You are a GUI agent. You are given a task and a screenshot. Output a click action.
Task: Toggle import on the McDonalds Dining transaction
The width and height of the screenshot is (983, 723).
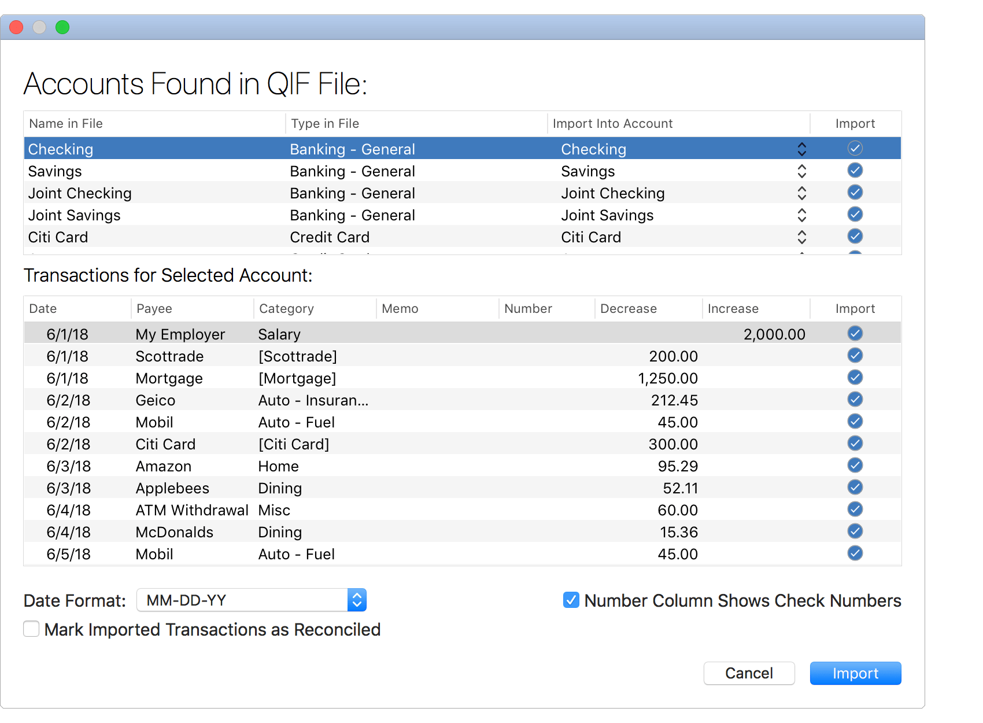point(855,531)
